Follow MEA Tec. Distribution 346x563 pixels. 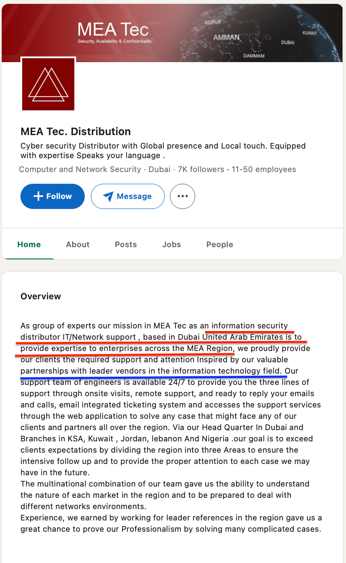click(53, 196)
